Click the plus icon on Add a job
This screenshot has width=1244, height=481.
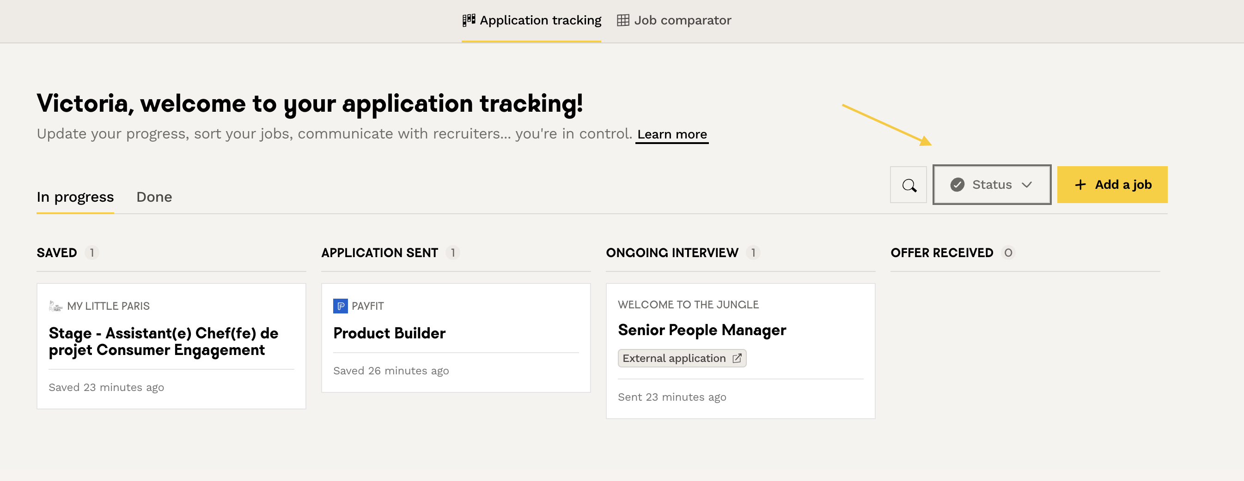click(x=1080, y=185)
